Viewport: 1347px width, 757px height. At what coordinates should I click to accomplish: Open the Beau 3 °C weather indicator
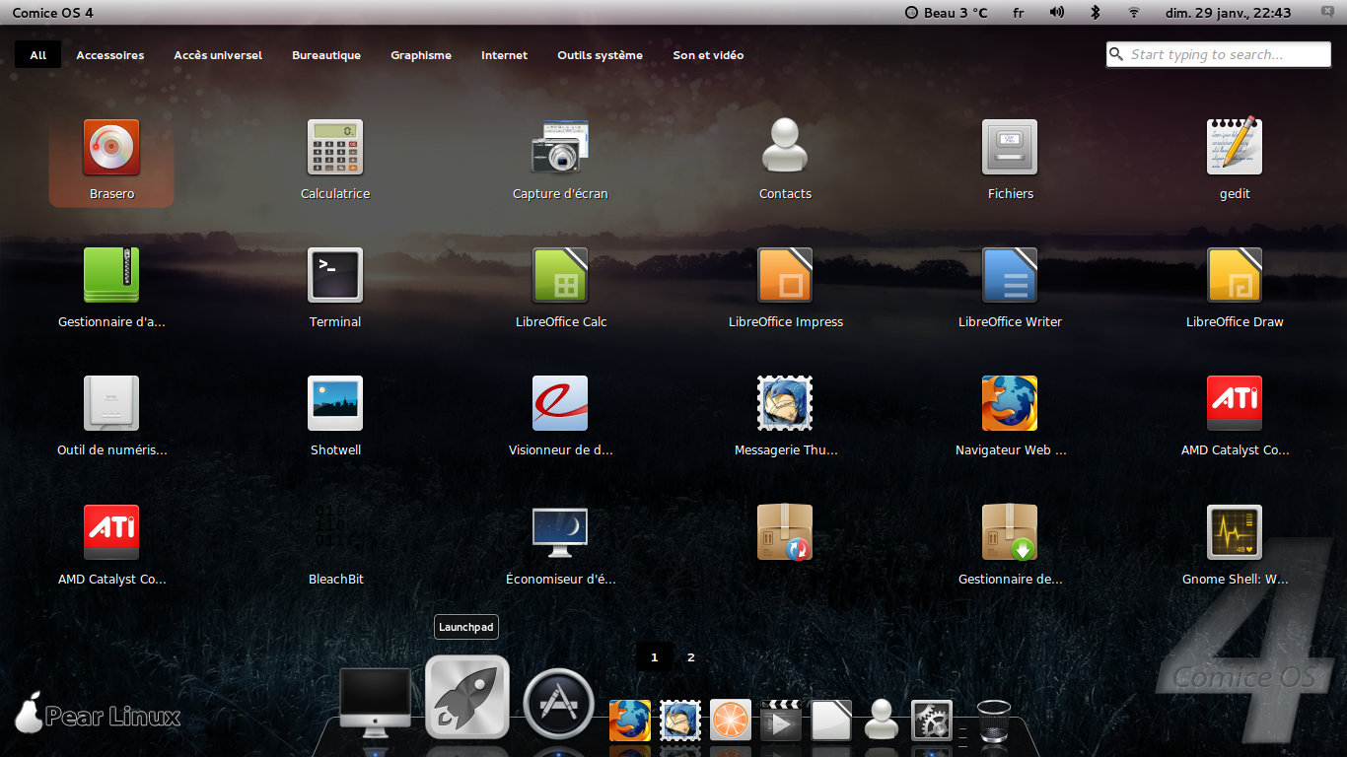(x=946, y=13)
